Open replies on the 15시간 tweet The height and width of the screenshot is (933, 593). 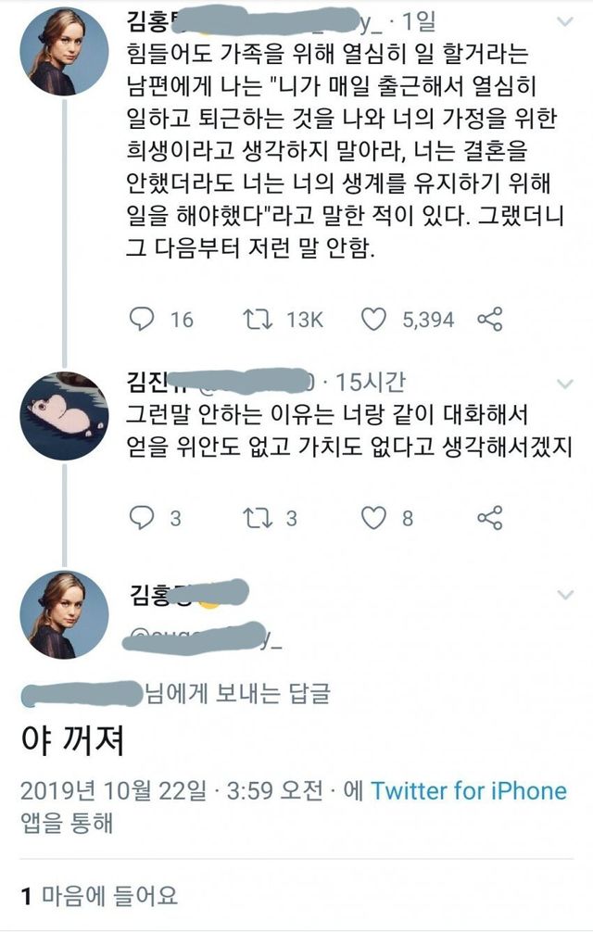point(142,518)
